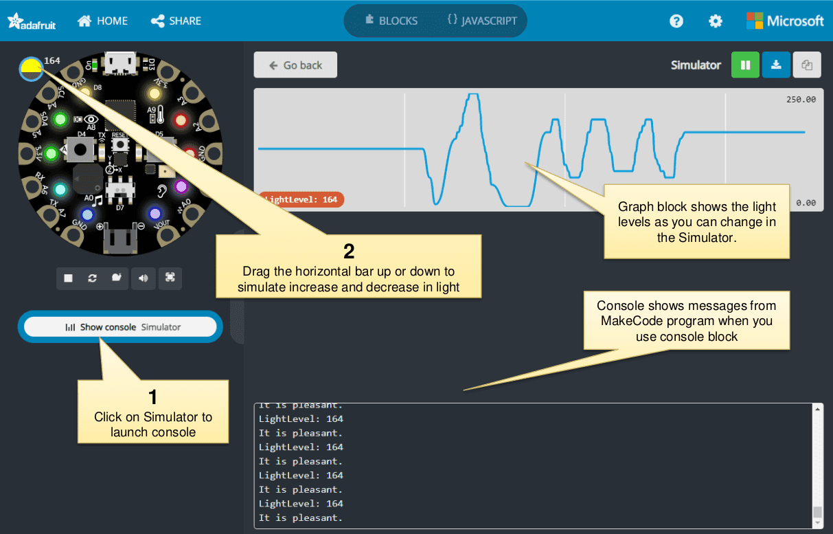Open the Share dialog
Screen dimensions: 833x534
coord(176,21)
